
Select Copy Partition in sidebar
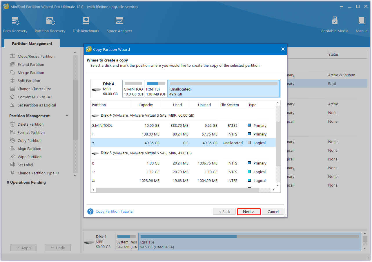(30, 140)
